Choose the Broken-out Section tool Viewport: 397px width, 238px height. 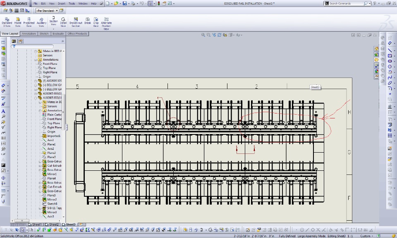(76, 21)
